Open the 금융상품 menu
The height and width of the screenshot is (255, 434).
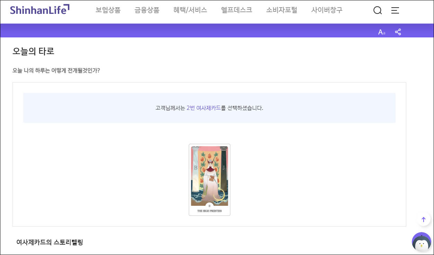tap(147, 10)
